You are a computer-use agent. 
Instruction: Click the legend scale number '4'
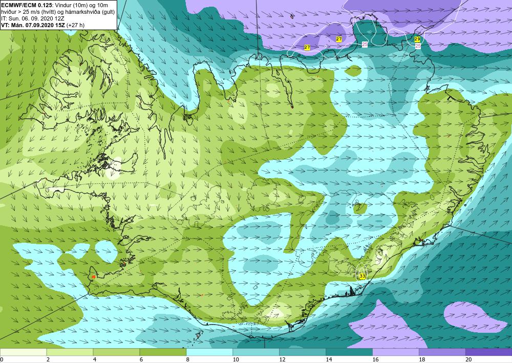95,359
